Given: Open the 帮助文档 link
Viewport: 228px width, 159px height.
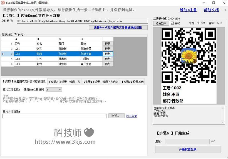Looking at the screenshot, I should (211, 10).
